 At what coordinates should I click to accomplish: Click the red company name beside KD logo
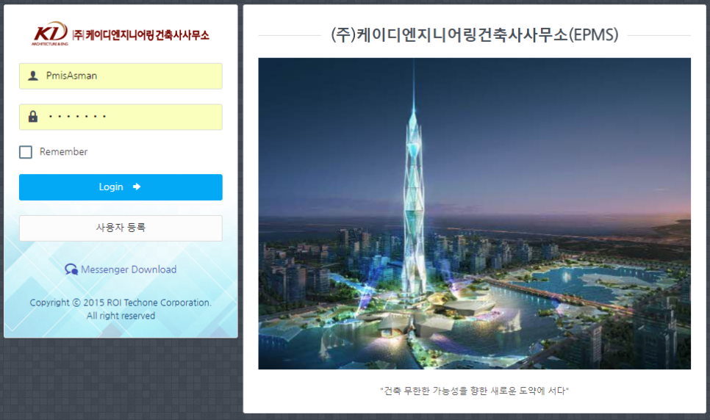pyautogui.click(x=141, y=35)
